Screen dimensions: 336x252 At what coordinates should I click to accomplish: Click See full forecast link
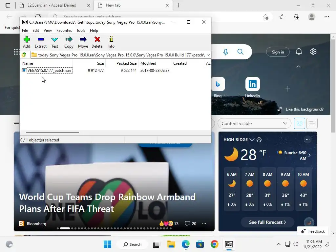tap(267, 222)
